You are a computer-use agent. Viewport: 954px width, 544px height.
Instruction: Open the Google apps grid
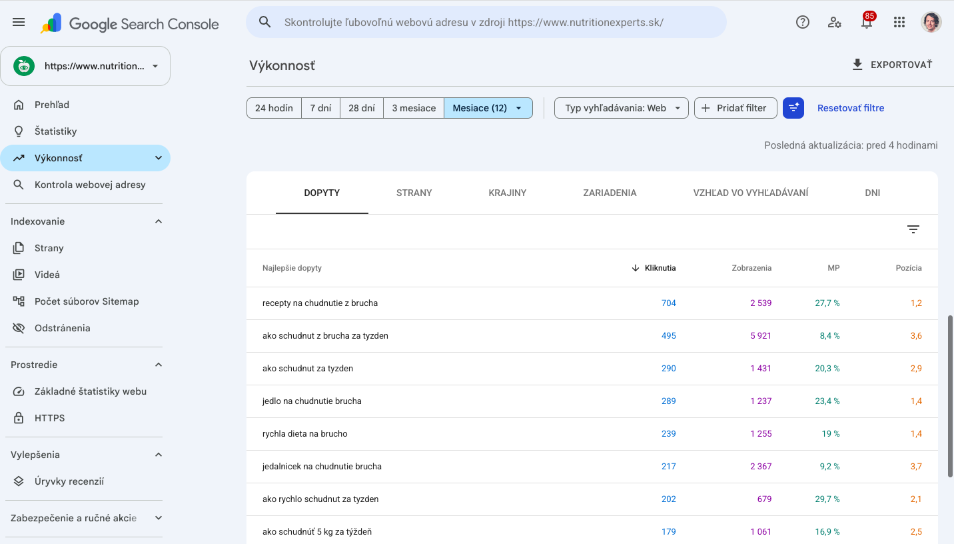[x=899, y=22]
